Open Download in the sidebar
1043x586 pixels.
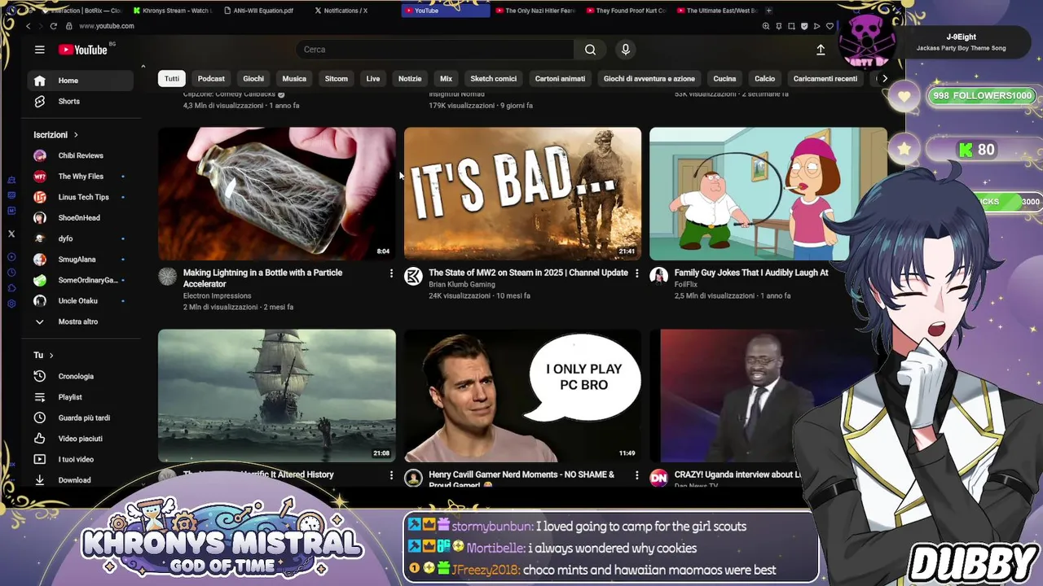80,480
